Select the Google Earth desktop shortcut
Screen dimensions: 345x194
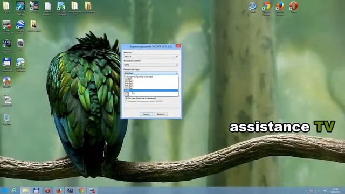tap(20, 27)
